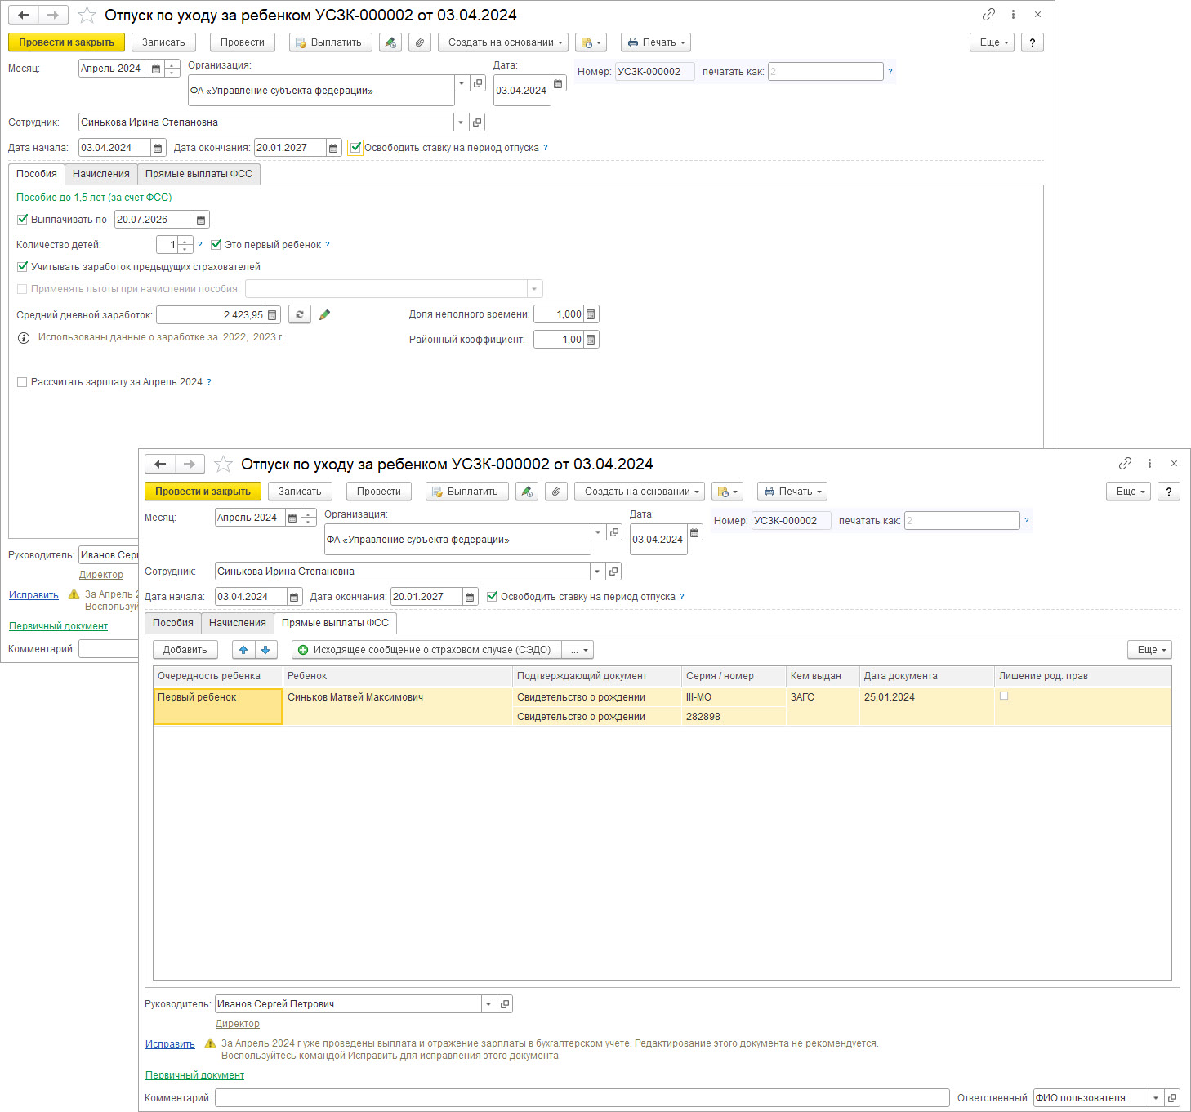This screenshot has height=1112, width=1191.
Task: Click attachment paperclip icon in the rear window
Action: coord(420,42)
